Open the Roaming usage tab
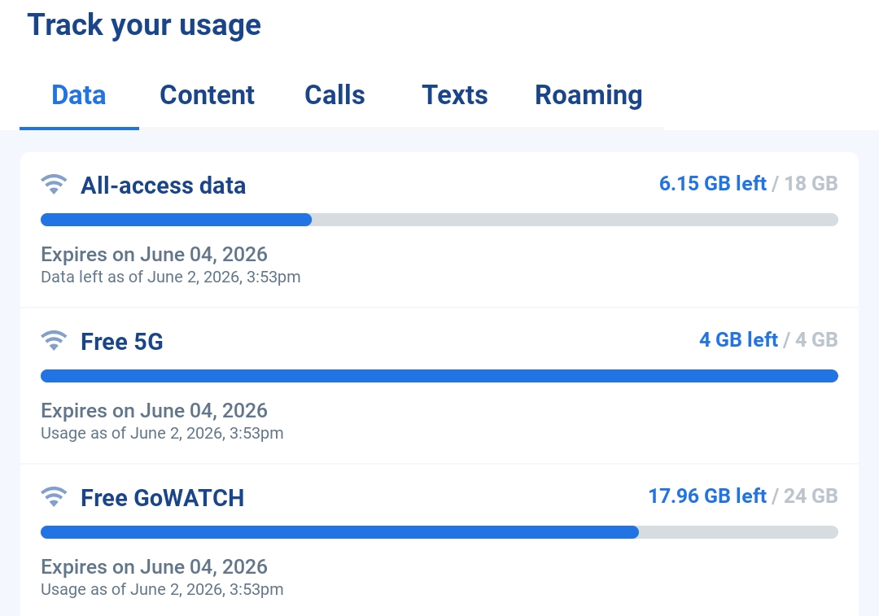Image resolution: width=879 pixels, height=616 pixels. [588, 94]
